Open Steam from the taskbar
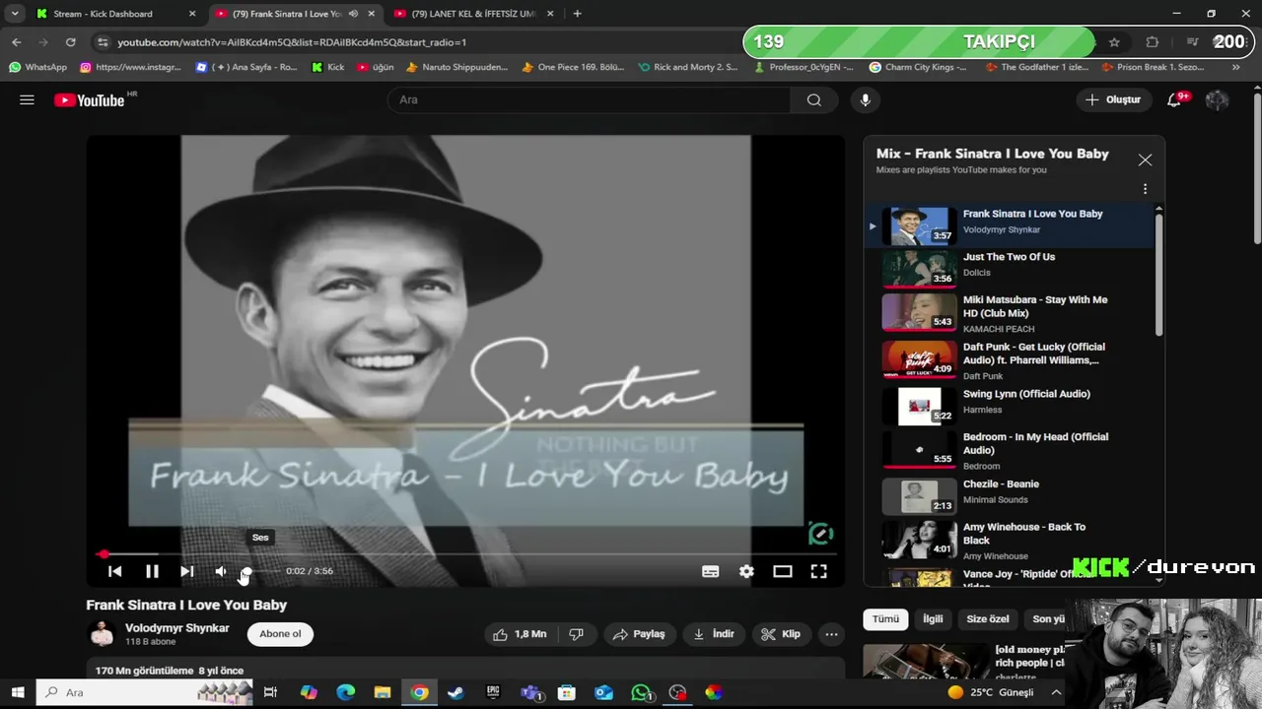Screen dimensions: 1262x709 click(x=456, y=692)
